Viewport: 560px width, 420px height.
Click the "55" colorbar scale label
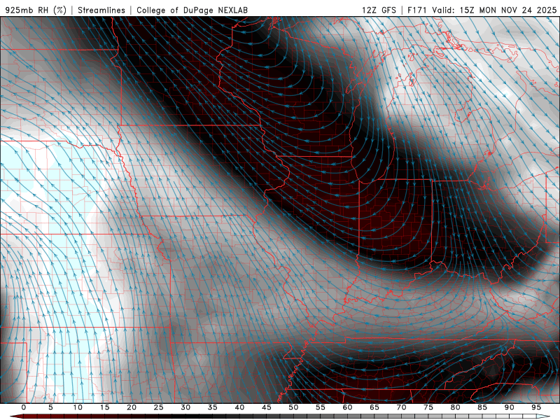point(321,407)
